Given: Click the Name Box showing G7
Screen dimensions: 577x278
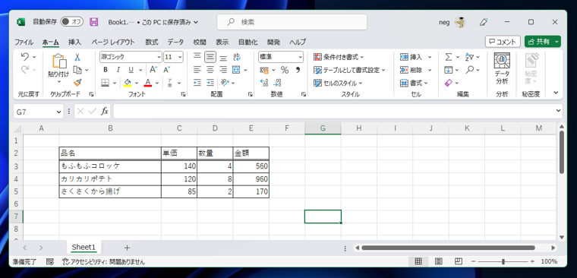Looking at the screenshot, I should [38, 111].
